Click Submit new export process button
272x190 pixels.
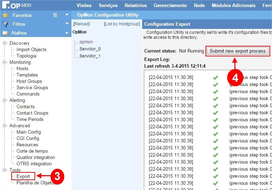(238, 51)
